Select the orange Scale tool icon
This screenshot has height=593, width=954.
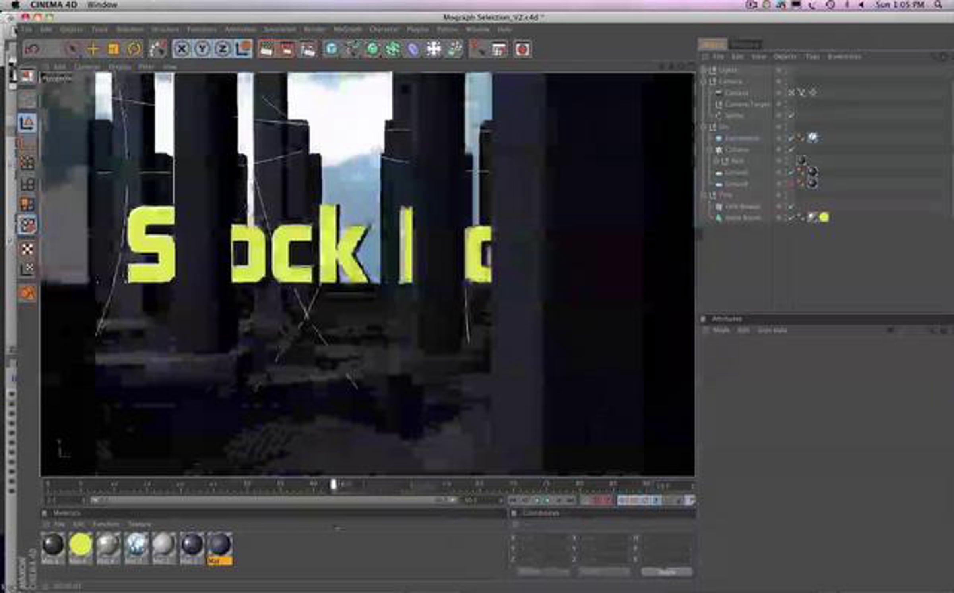pos(113,49)
